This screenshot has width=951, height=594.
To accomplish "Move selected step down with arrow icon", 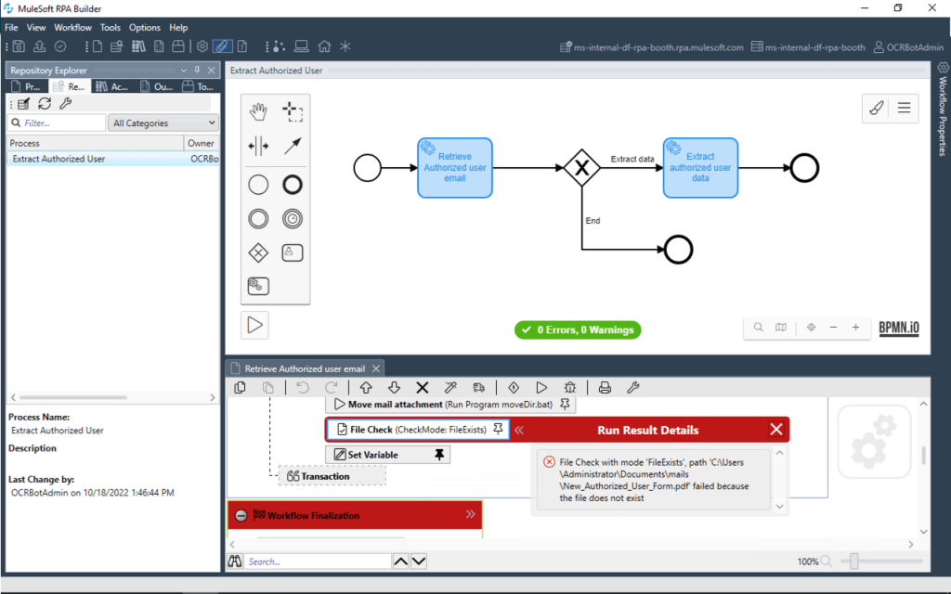I will click(x=394, y=388).
